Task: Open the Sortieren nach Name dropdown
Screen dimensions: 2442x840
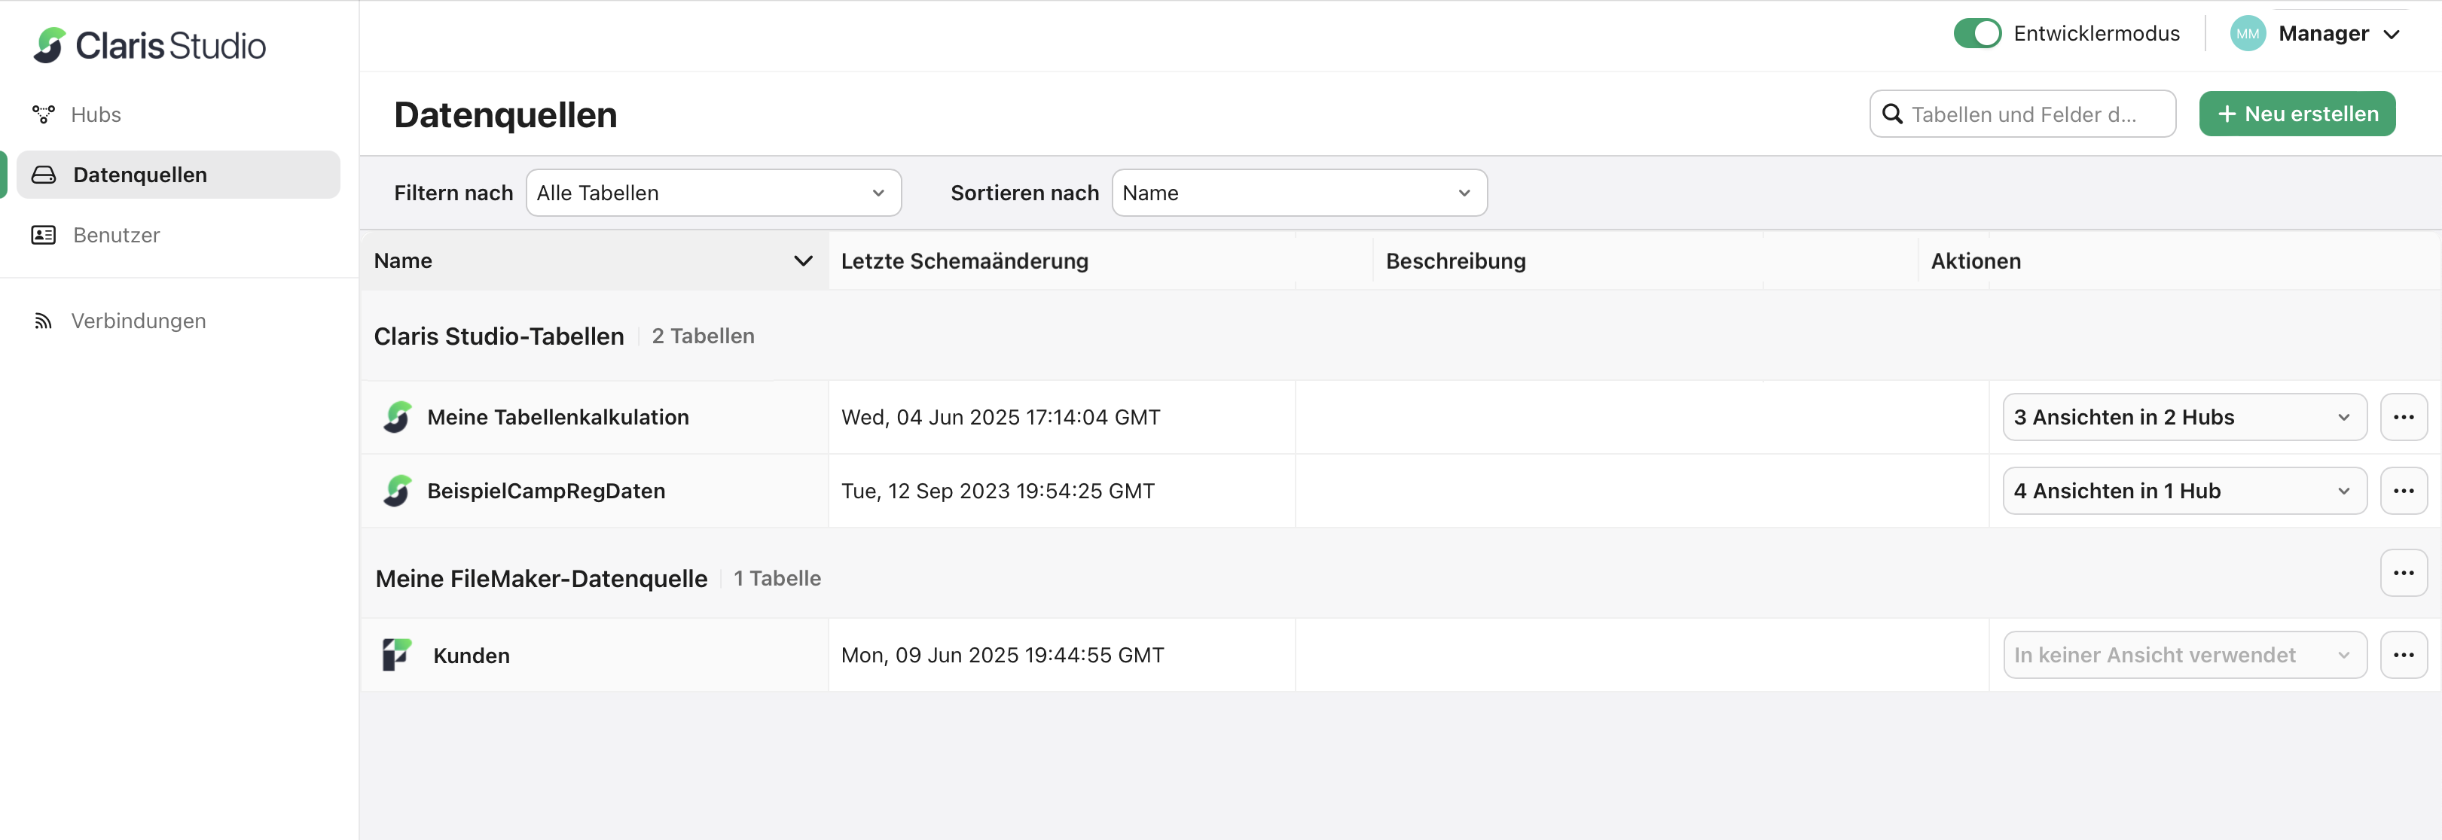Action: point(1298,192)
